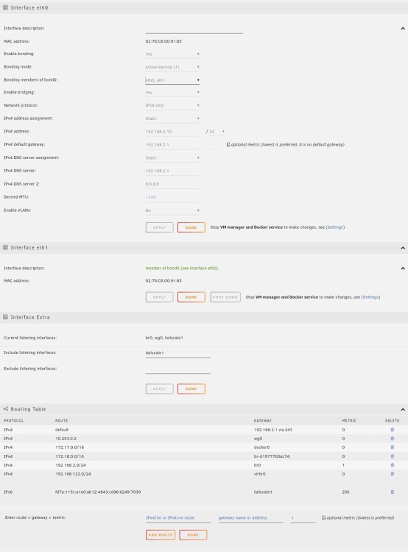The height and width of the screenshot is (552, 408).
Task: Click the Desired MTU field
Action: click(172, 197)
